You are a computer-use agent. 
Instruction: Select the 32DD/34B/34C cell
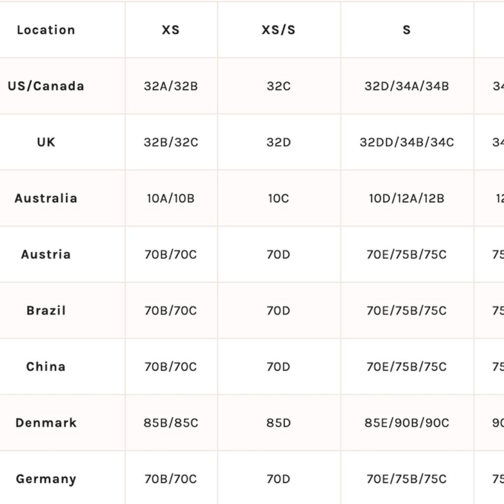(x=407, y=143)
